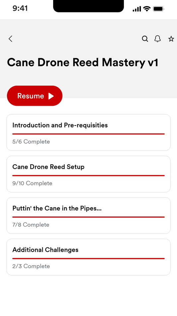Open Introduction and Pre-requisities section

tap(88, 132)
